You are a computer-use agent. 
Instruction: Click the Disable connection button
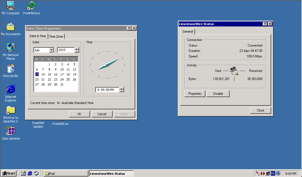click(218, 94)
